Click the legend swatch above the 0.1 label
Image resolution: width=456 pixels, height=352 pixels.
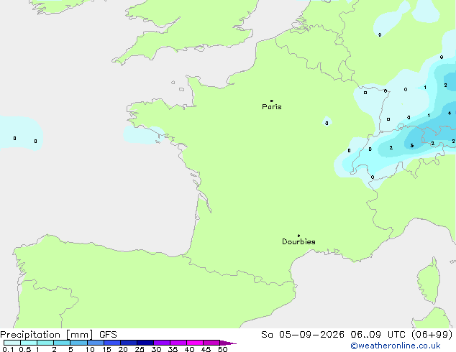pyautogui.click(x=12, y=343)
